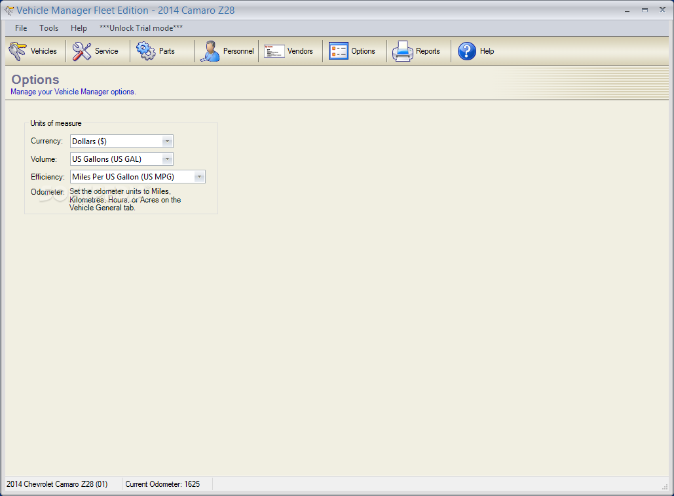Click the Help toolbar label
Screen dimensions: 674x496
point(487,51)
